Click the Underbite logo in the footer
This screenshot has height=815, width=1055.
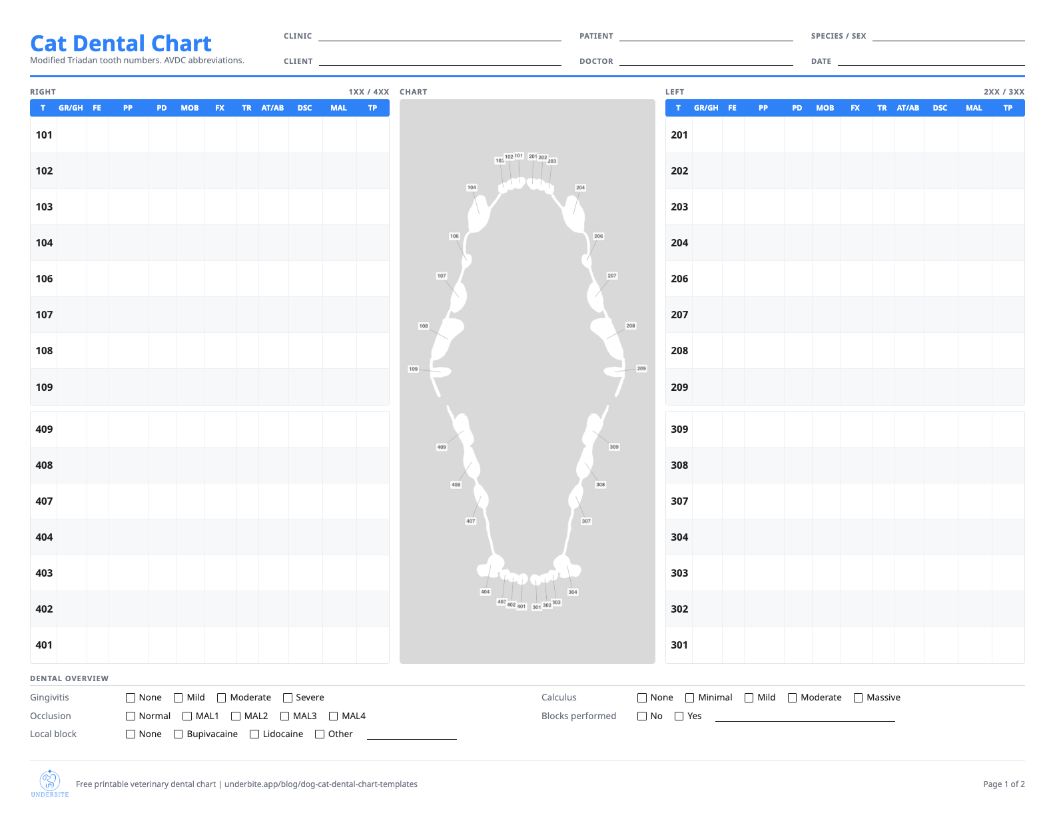pyautogui.click(x=50, y=784)
